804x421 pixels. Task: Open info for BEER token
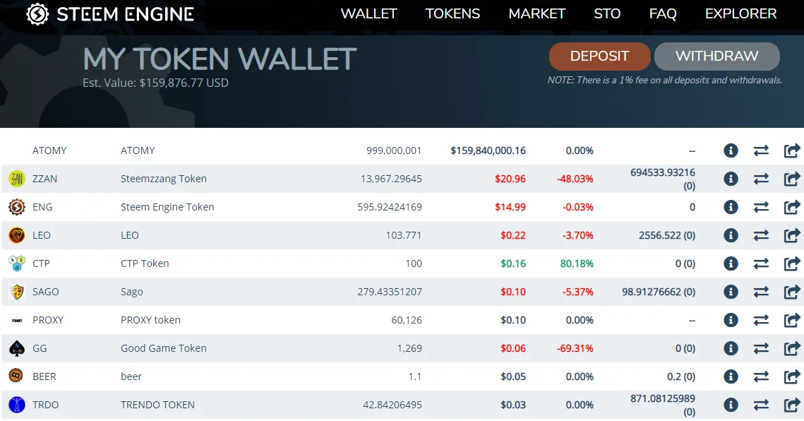[731, 376]
